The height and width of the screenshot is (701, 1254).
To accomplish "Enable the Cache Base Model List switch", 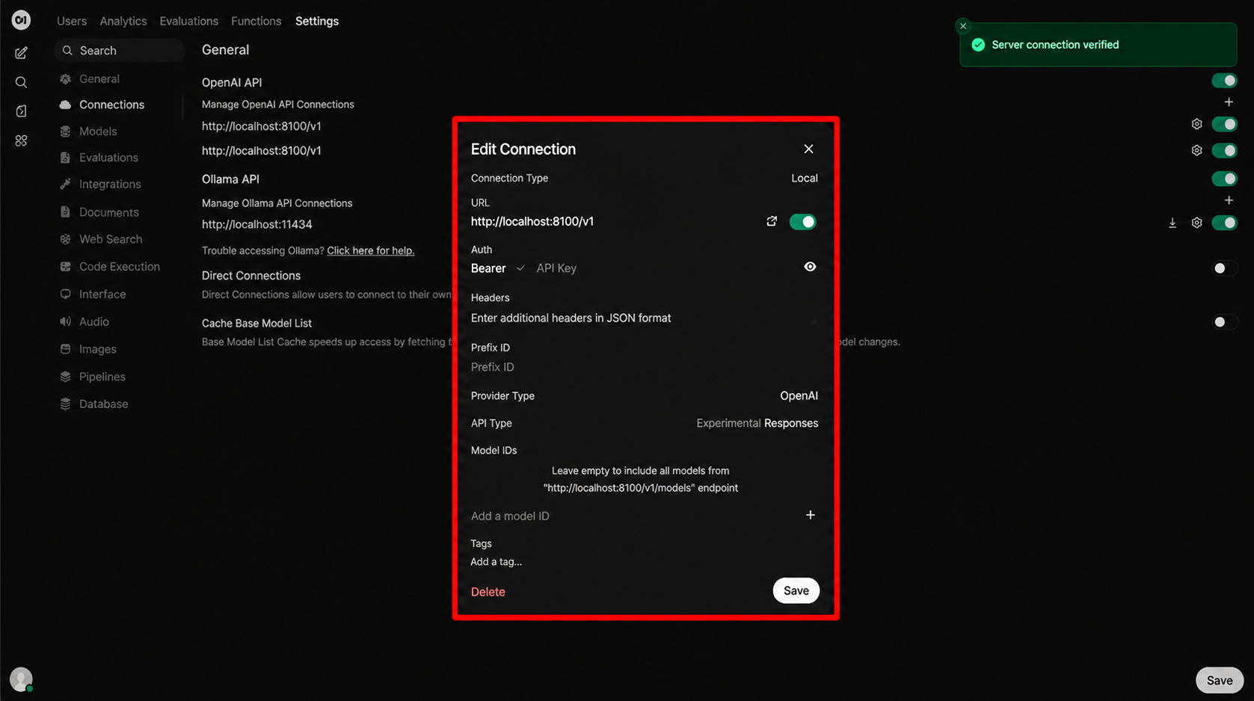I will click(x=1224, y=322).
